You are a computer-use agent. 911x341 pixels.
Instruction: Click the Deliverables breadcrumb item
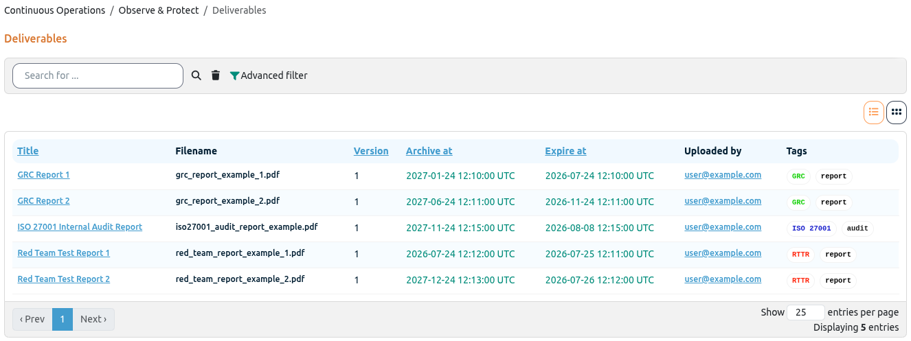pos(239,10)
